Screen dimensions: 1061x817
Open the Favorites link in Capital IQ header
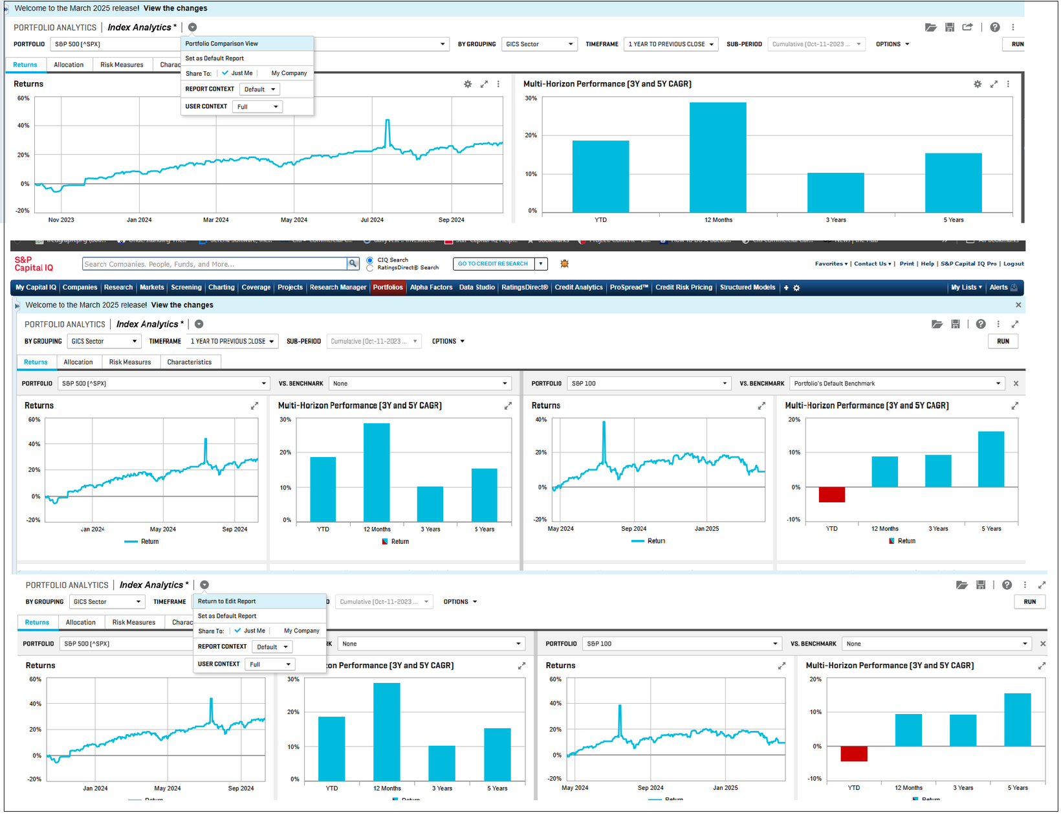(831, 263)
